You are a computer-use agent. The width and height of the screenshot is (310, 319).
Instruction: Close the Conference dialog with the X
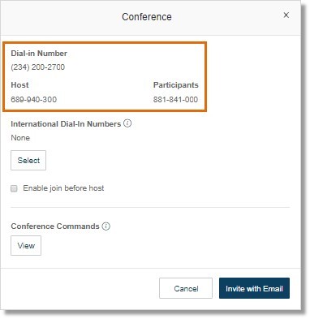pyautogui.click(x=286, y=15)
